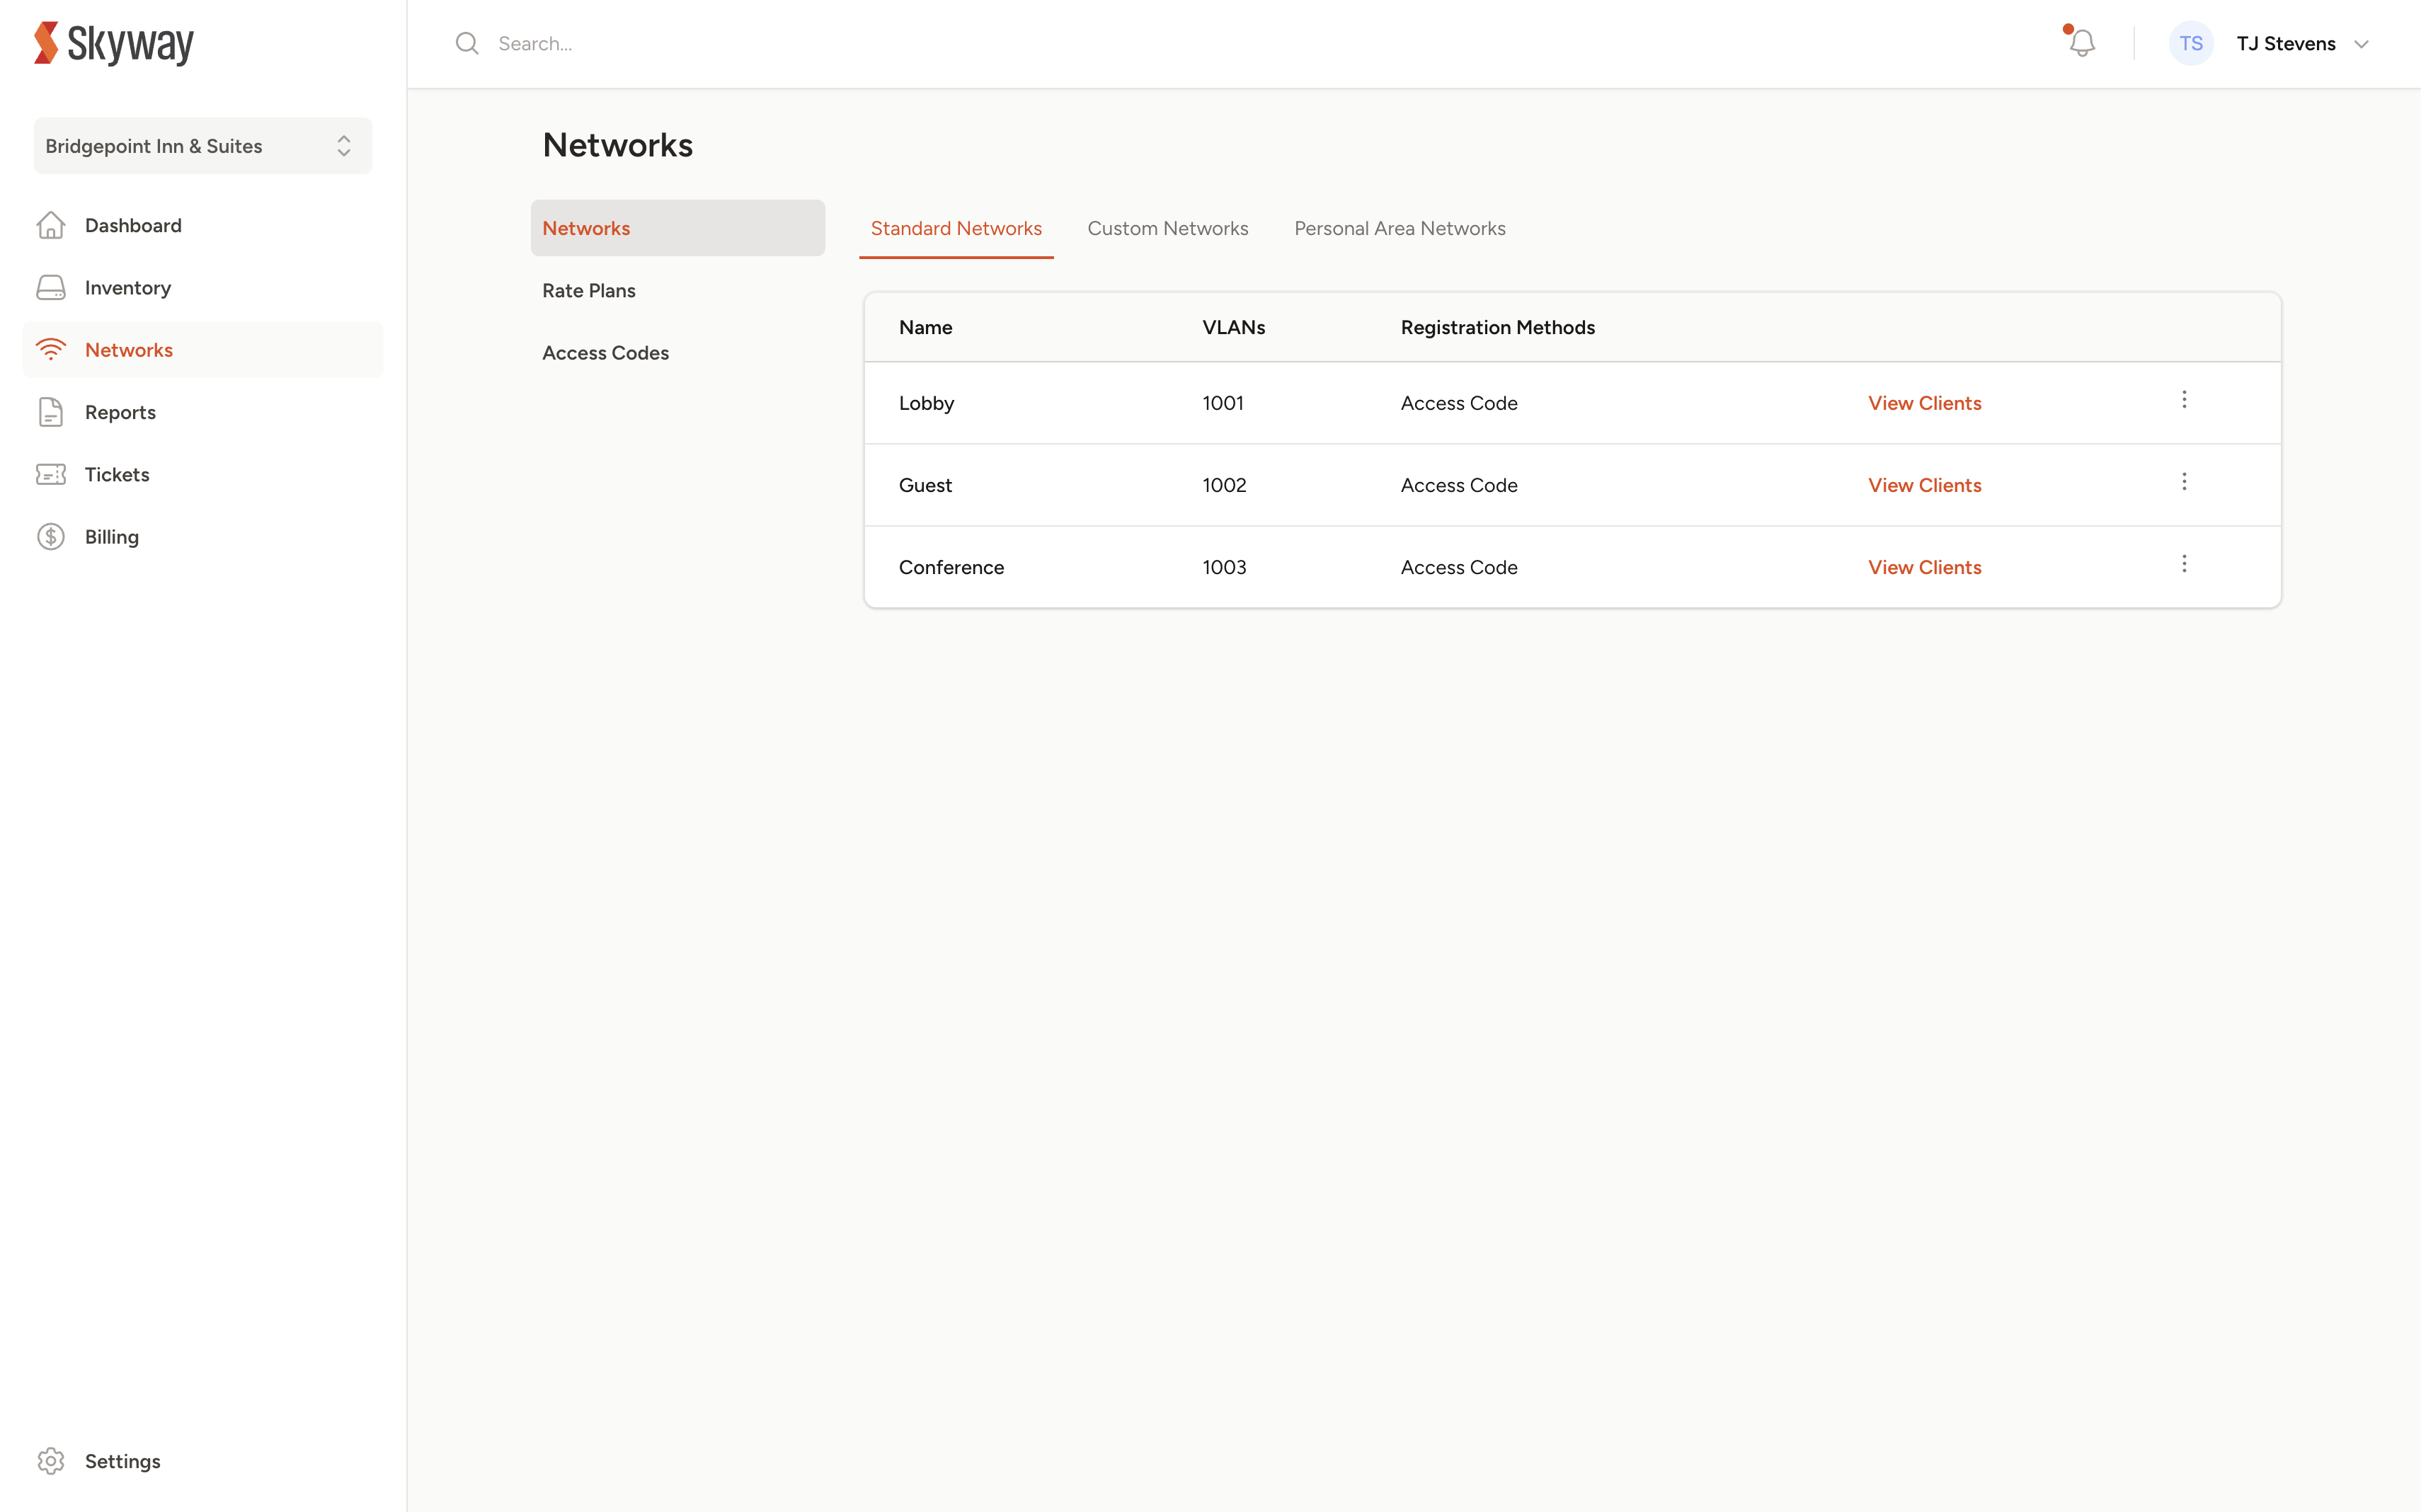Open Rate Plans section
The image size is (2421, 1512).
click(x=589, y=291)
